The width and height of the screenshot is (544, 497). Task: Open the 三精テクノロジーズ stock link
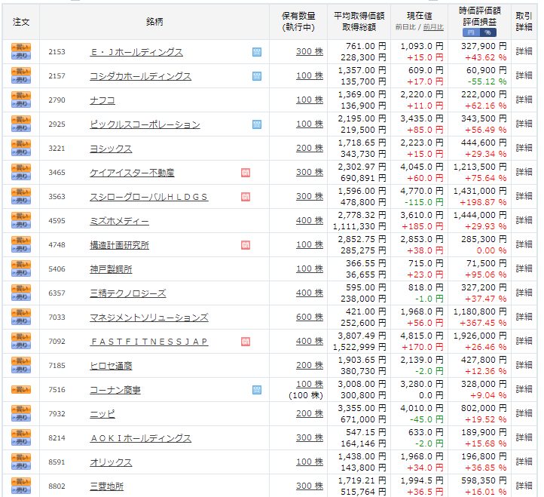(128, 293)
